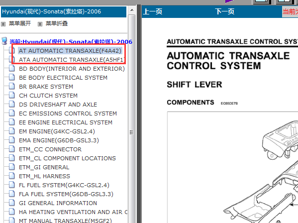
Task: Select BD BODY(INTERIOR AND EXTERIOR) entry
Action: (x=72, y=69)
